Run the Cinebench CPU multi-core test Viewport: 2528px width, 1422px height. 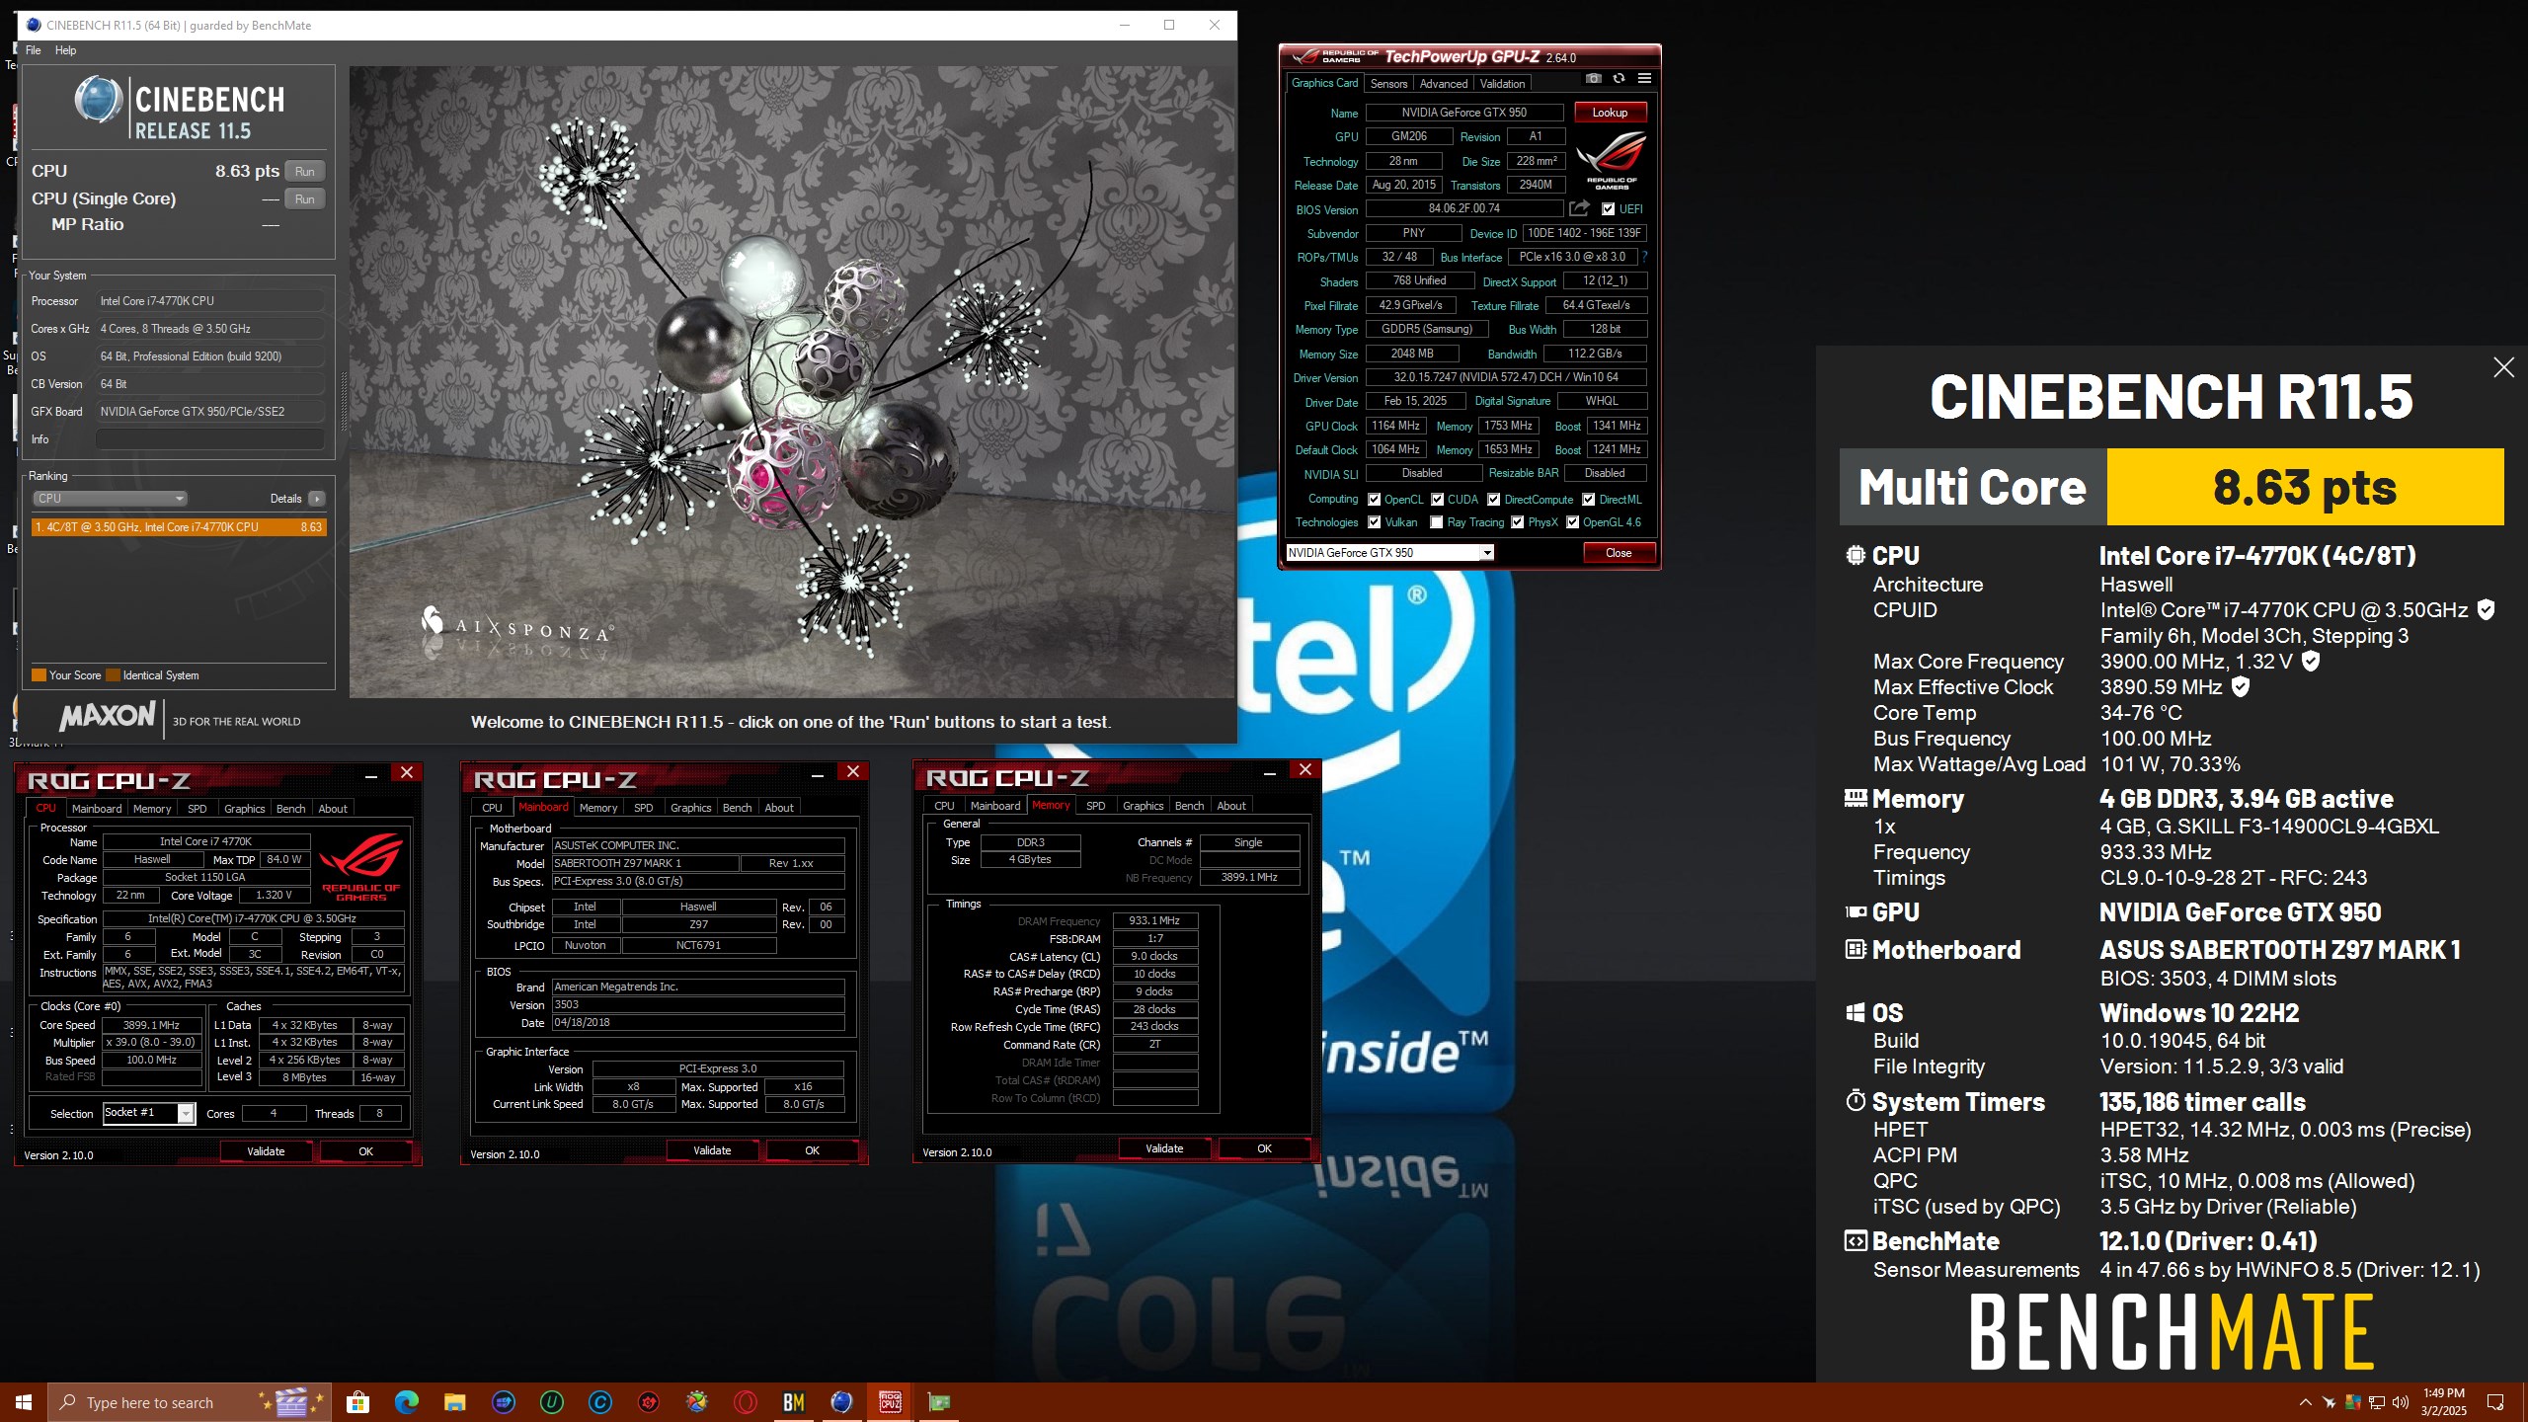[x=305, y=172]
